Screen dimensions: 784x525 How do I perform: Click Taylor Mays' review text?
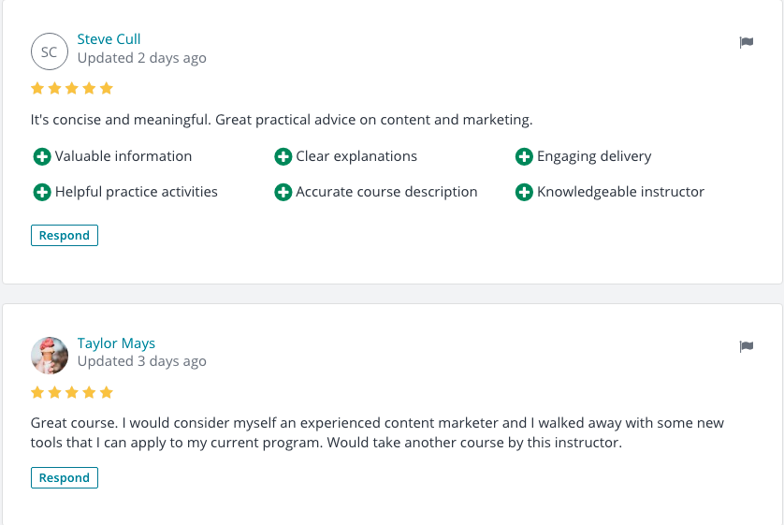point(377,432)
